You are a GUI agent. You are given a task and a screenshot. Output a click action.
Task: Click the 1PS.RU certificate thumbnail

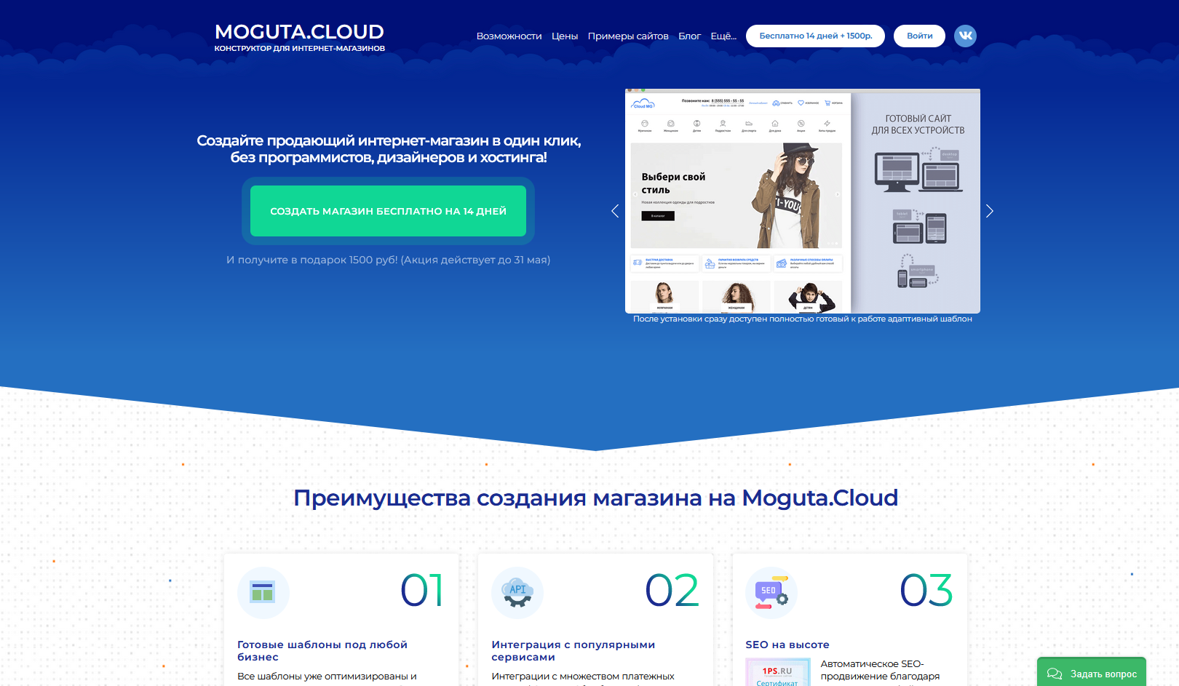pos(778,672)
